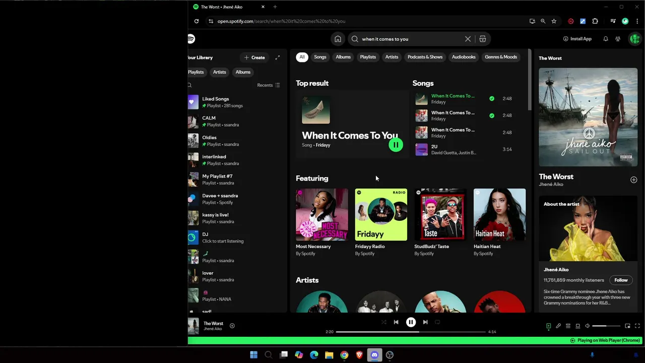Toggle saved checkmark on second When It Comes To song
Image resolution: width=645 pixels, height=363 pixels.
tap(492, 115)
